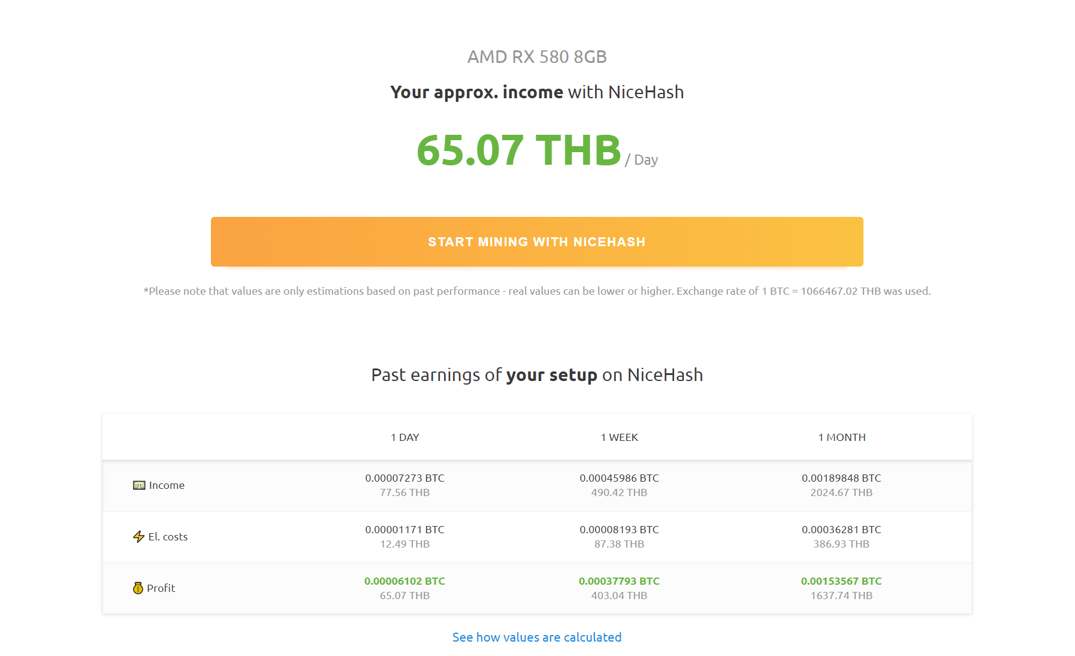Click the El. costs lightning icon
The height and width of the screenshot is (656, 1075).
138,536
